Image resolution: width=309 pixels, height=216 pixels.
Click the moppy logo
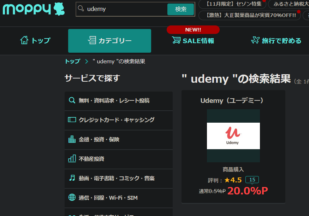[34, 9]
